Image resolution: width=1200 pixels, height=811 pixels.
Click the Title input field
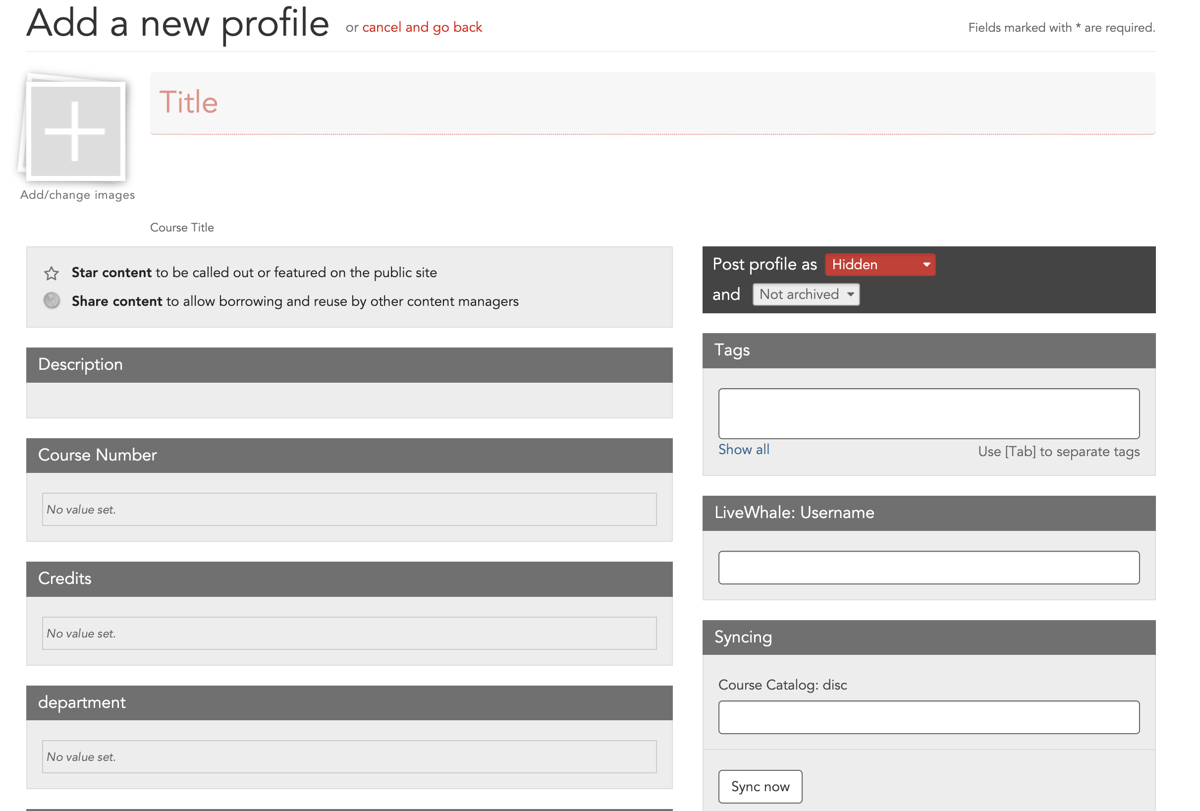(652, 103)
